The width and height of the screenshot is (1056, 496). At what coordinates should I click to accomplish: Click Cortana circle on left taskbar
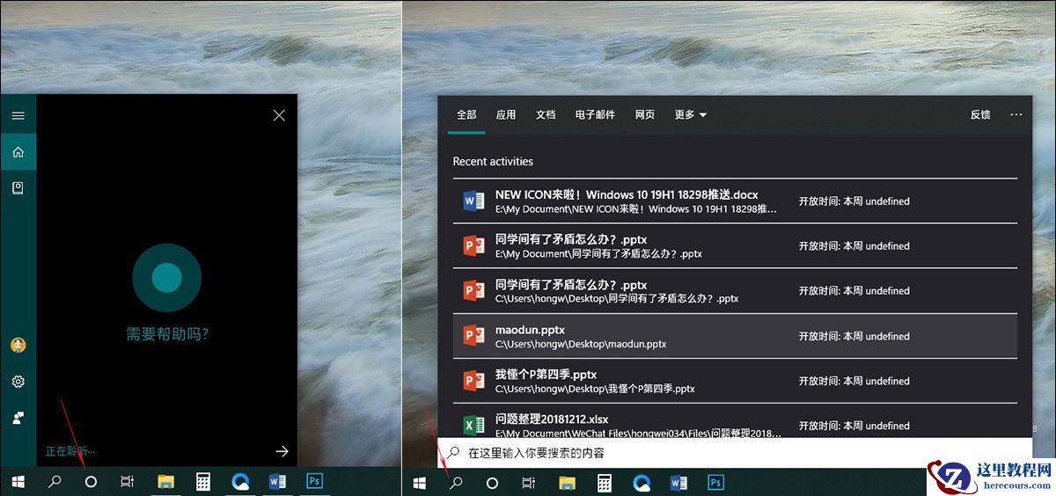[90, 482]
